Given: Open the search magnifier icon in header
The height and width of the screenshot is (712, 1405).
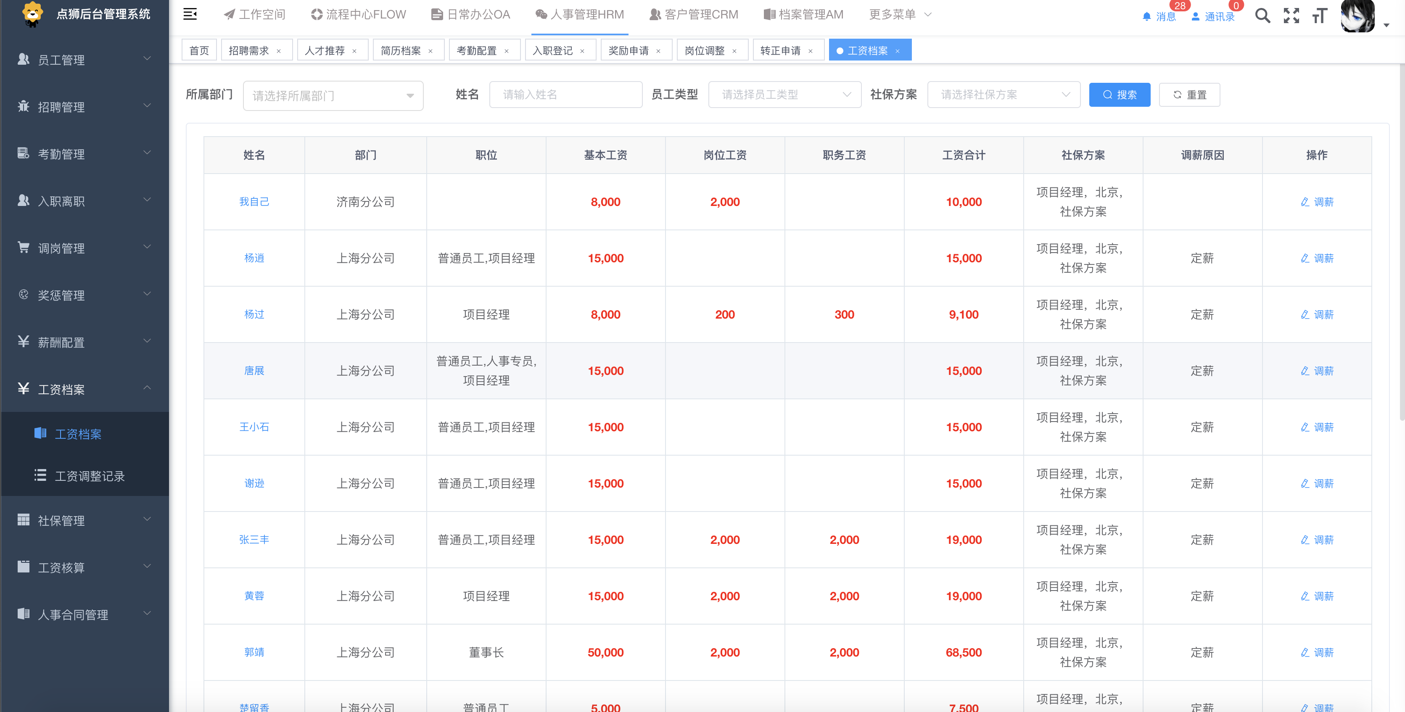Looking at the screenshot, I should pyautogui.click(x=1262, y=15).
